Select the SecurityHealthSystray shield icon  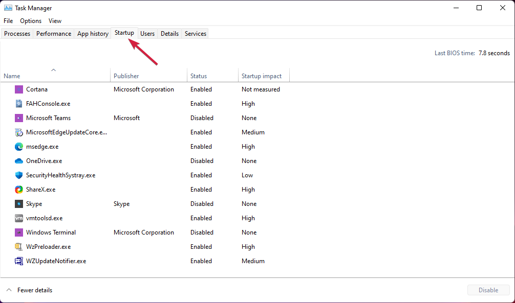[x=19, y=175]
